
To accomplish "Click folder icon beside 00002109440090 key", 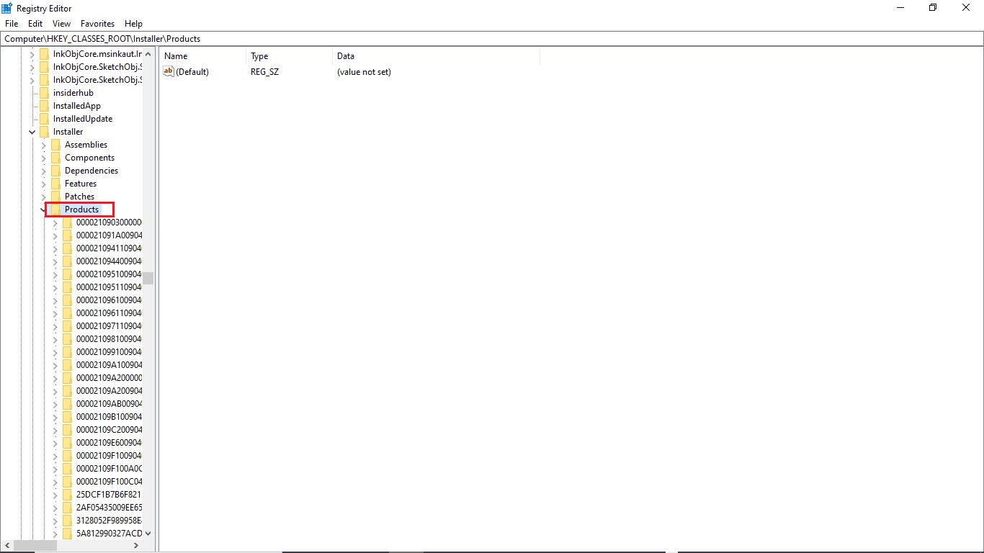I will pyautogui.click(x=68, y=261).
